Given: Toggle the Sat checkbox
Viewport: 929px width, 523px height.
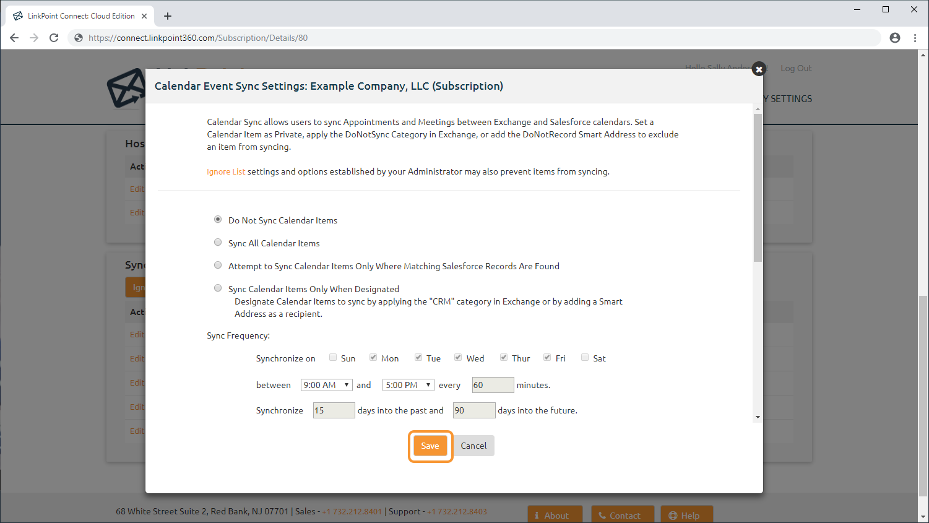Looking at the screenshot, I should coord(585,357).
